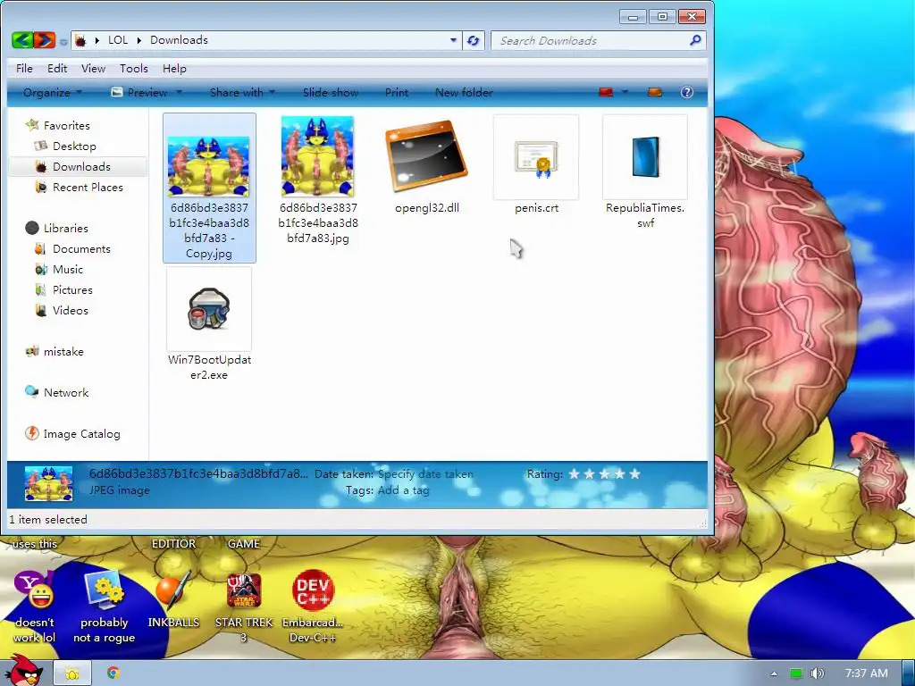Select Favorites in the navigation pane
Screen dimensions: 915x686
(66, 125)
